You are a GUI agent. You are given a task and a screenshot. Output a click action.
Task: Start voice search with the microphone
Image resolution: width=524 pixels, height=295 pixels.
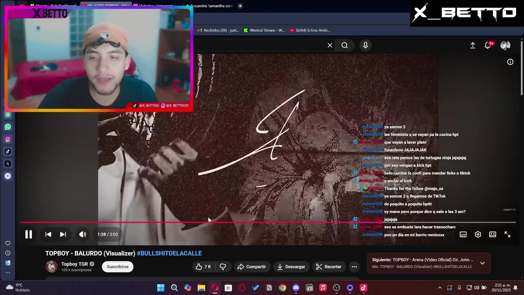click(366, 45)
